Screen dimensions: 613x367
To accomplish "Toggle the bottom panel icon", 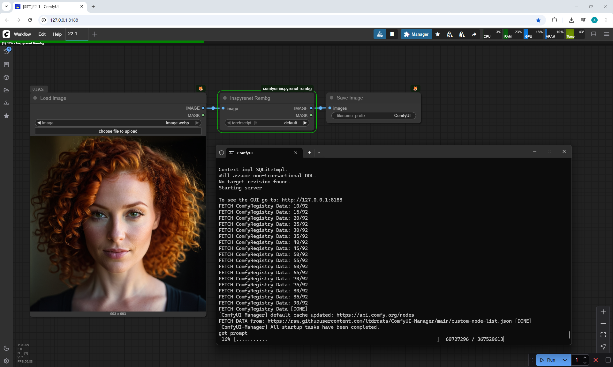I will click(x=594, y=34).
